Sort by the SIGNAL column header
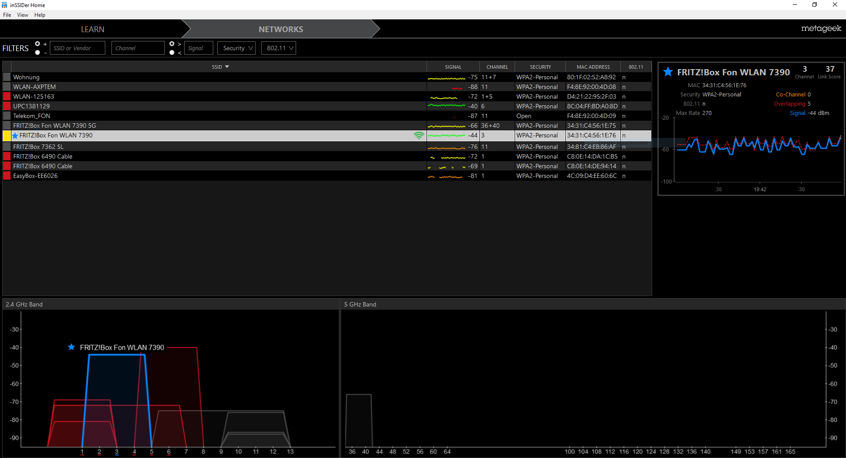This screenshot has height=458, width=846. point(453,67)
